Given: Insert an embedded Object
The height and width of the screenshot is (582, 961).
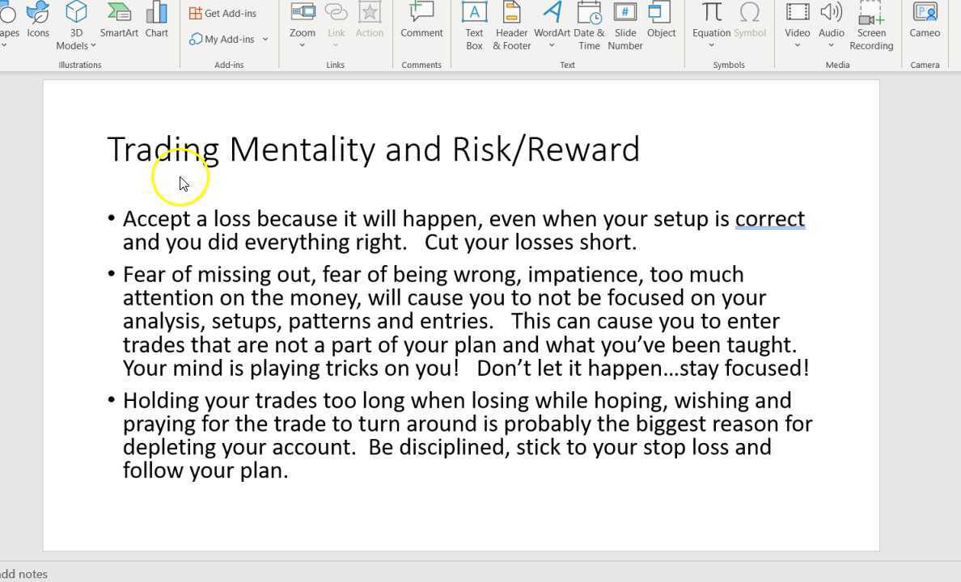Looking at the screenshot, I should click(x=661, y=24).
